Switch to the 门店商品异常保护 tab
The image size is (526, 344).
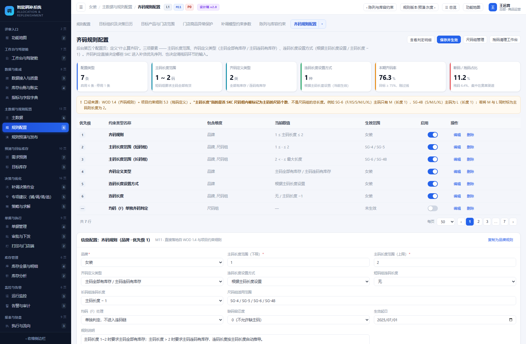pos(198,24)
